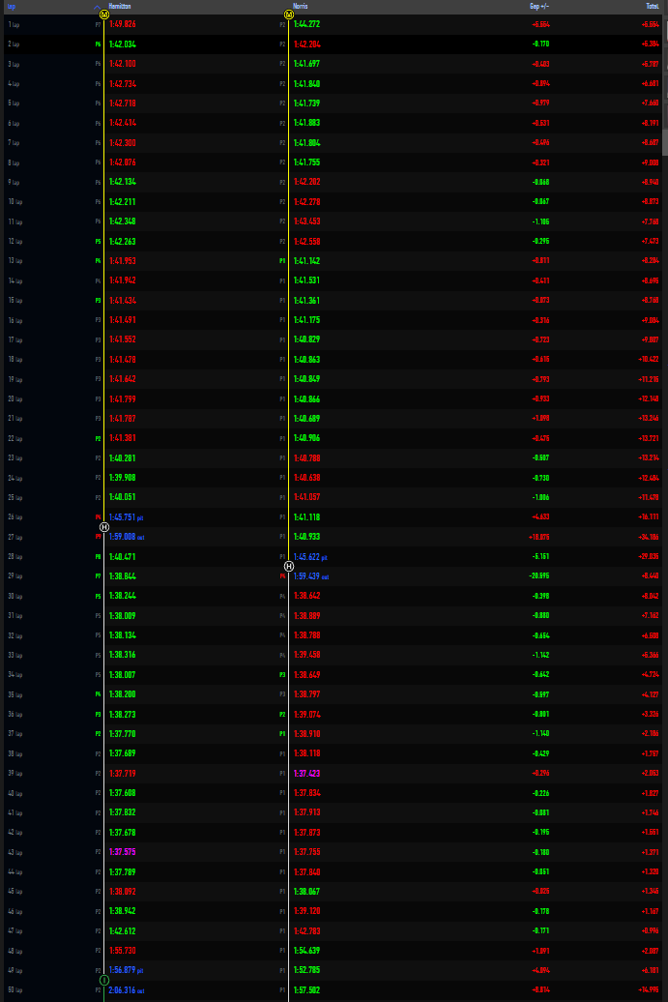Click the Norris column header
Viewport: 668px width, 1002px height.
[300, 7]
